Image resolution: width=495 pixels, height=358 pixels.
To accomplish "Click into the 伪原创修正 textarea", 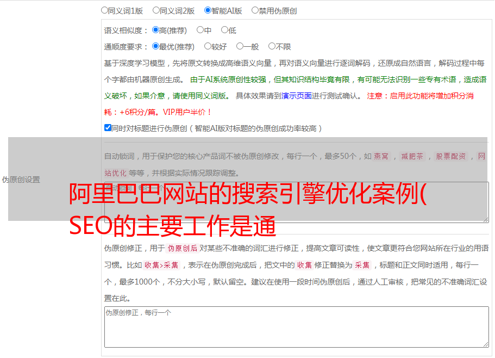I will click(x=297, y=327).
